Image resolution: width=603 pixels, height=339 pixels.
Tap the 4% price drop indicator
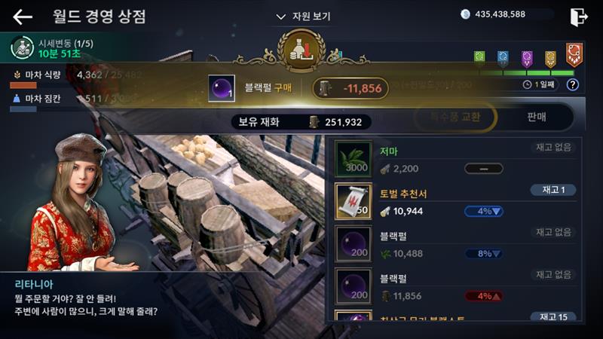[x=484, y=212]
